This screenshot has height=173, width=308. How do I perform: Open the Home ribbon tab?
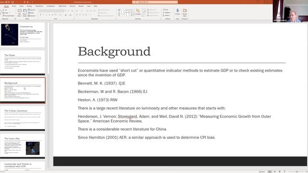(x=6, y=6)
